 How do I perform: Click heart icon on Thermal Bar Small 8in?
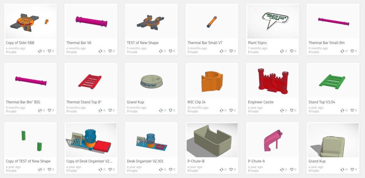click(352, 51)
